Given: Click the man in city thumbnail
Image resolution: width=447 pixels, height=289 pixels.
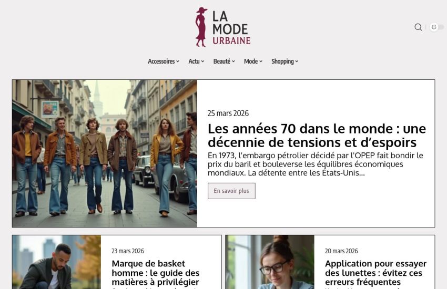Looking at the screenshot, I should point(56,262).
